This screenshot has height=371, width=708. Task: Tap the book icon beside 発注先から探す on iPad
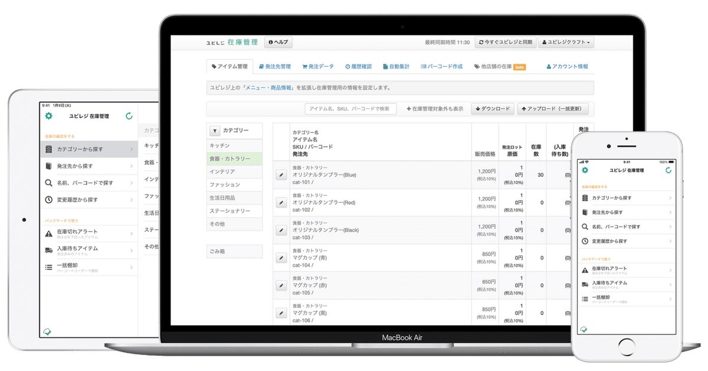point(49,166)
